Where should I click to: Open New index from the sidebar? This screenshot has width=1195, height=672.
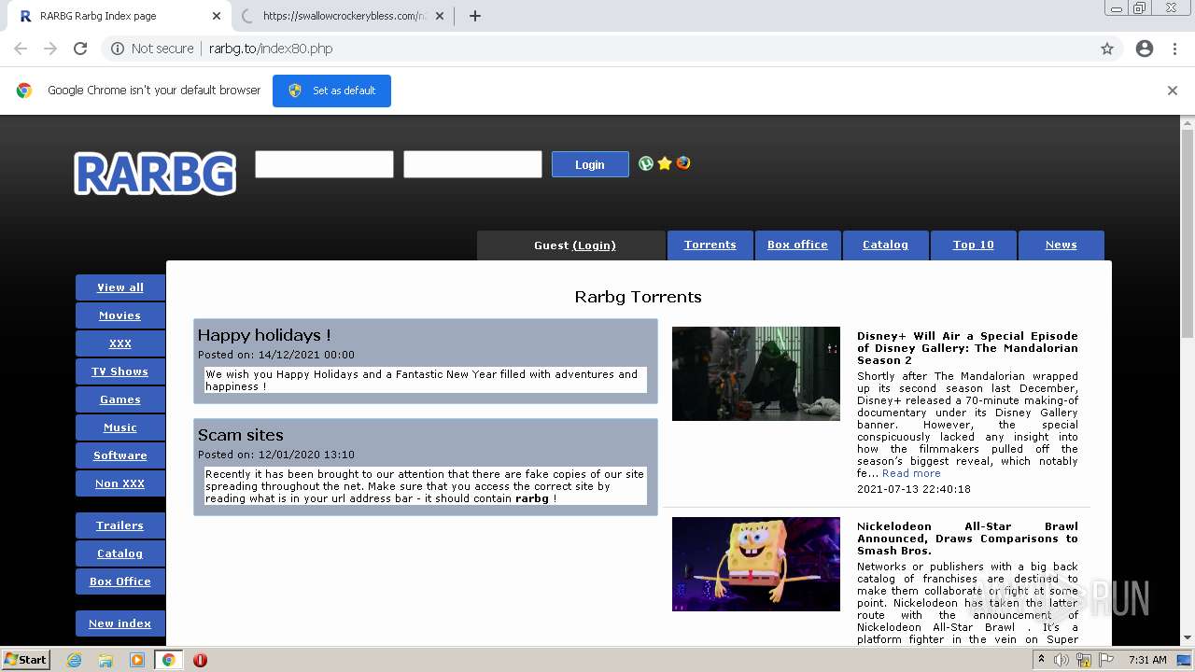point(120,623)
